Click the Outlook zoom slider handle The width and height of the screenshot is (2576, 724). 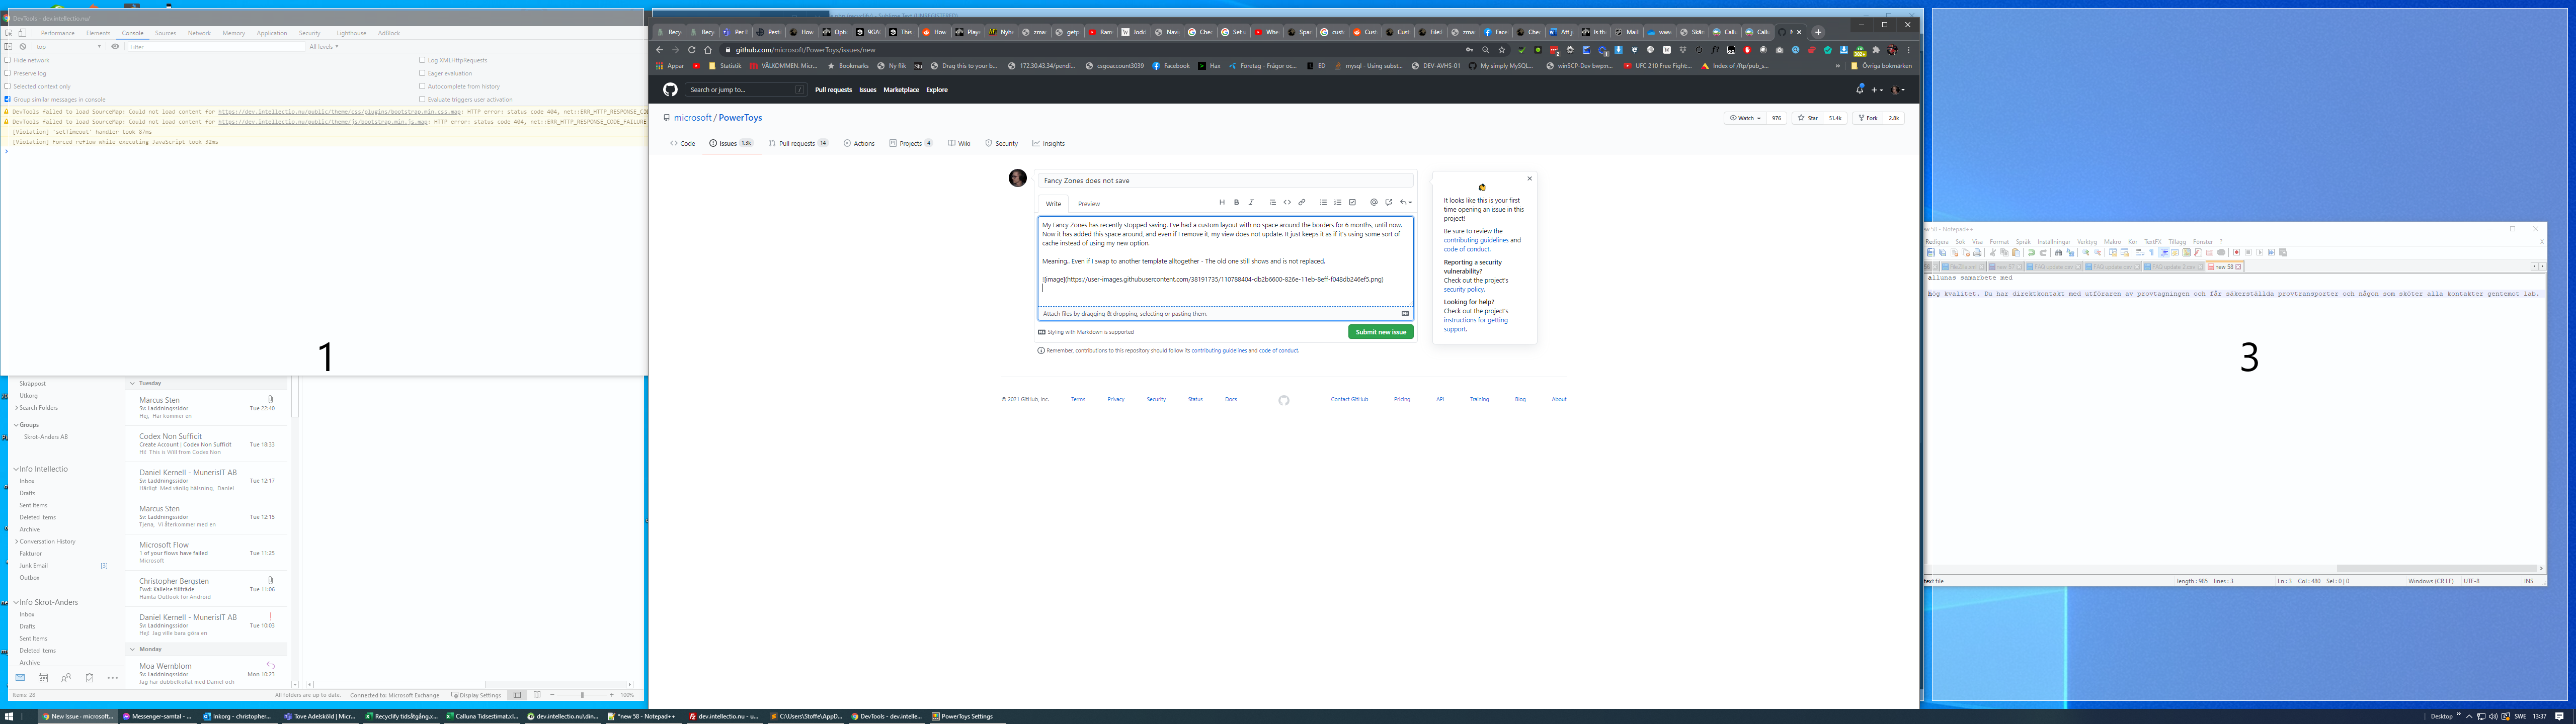(x=582, y=695)
